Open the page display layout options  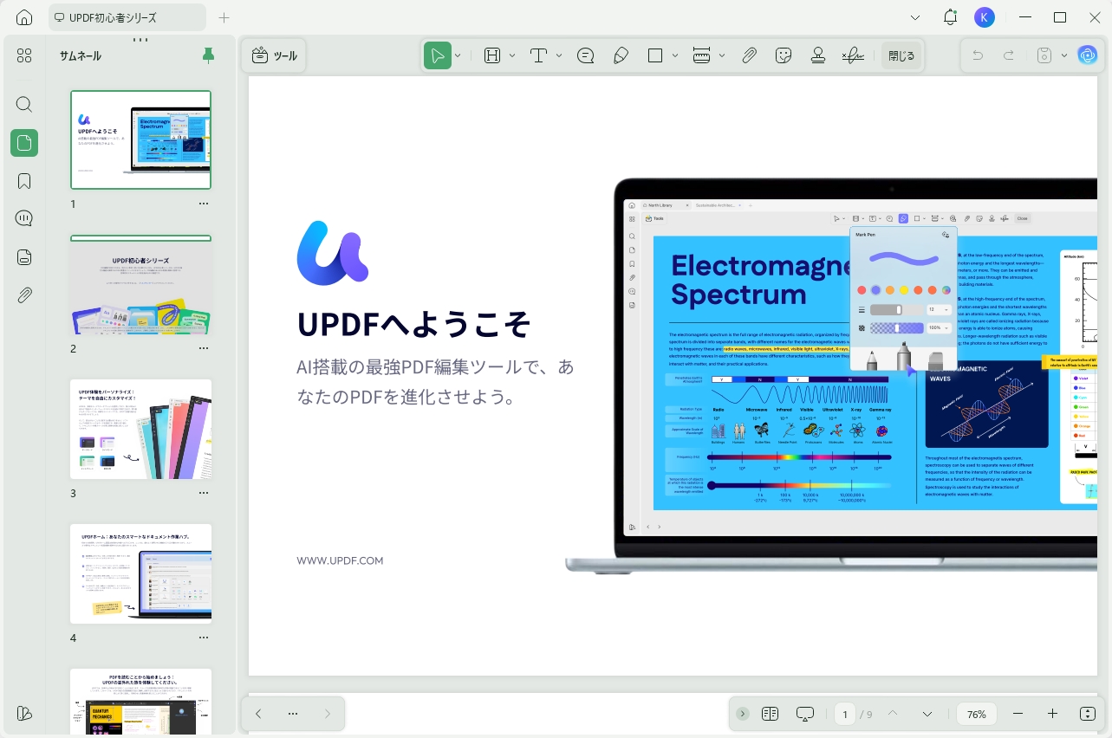(771, 714)
